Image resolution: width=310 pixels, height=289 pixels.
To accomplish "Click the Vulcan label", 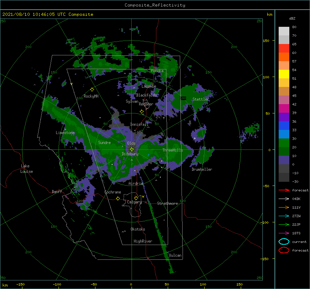I will point(175,255).
